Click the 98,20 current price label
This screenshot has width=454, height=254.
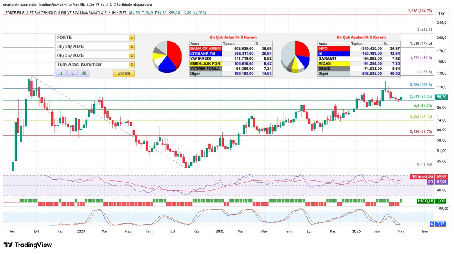441,97
